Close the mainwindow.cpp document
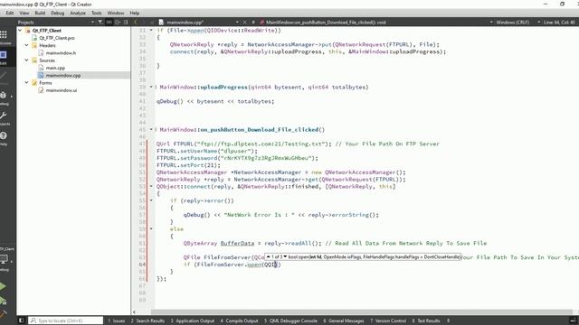 coord(244,22)
